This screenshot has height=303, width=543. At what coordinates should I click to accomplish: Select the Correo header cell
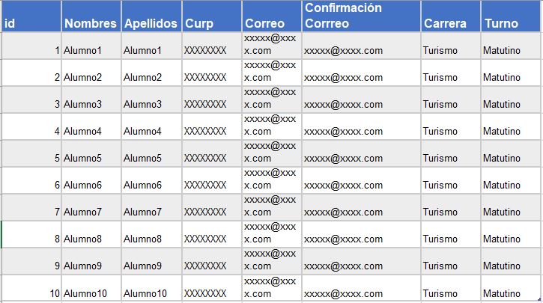[271, 23]
